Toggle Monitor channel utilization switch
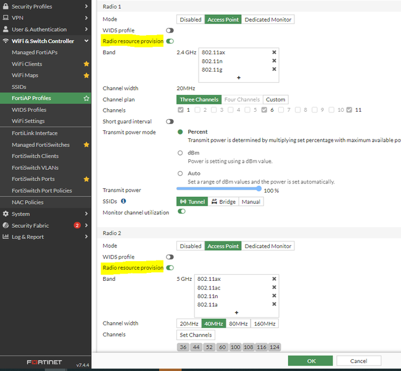The width and height of the screenshot is (401, 371). [x=181, y=211]
